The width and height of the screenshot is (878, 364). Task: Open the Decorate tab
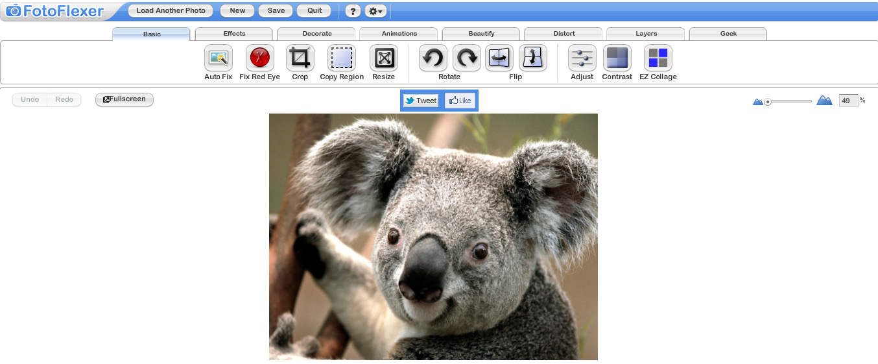pos(316,34)
